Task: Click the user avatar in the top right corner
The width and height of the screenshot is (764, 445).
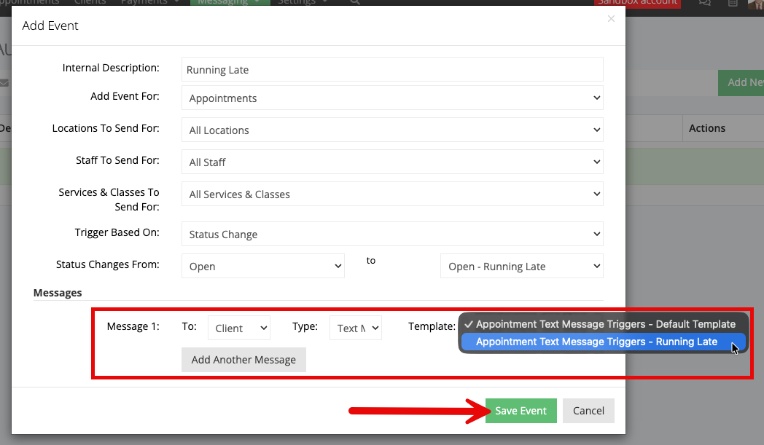Action: 756,4
